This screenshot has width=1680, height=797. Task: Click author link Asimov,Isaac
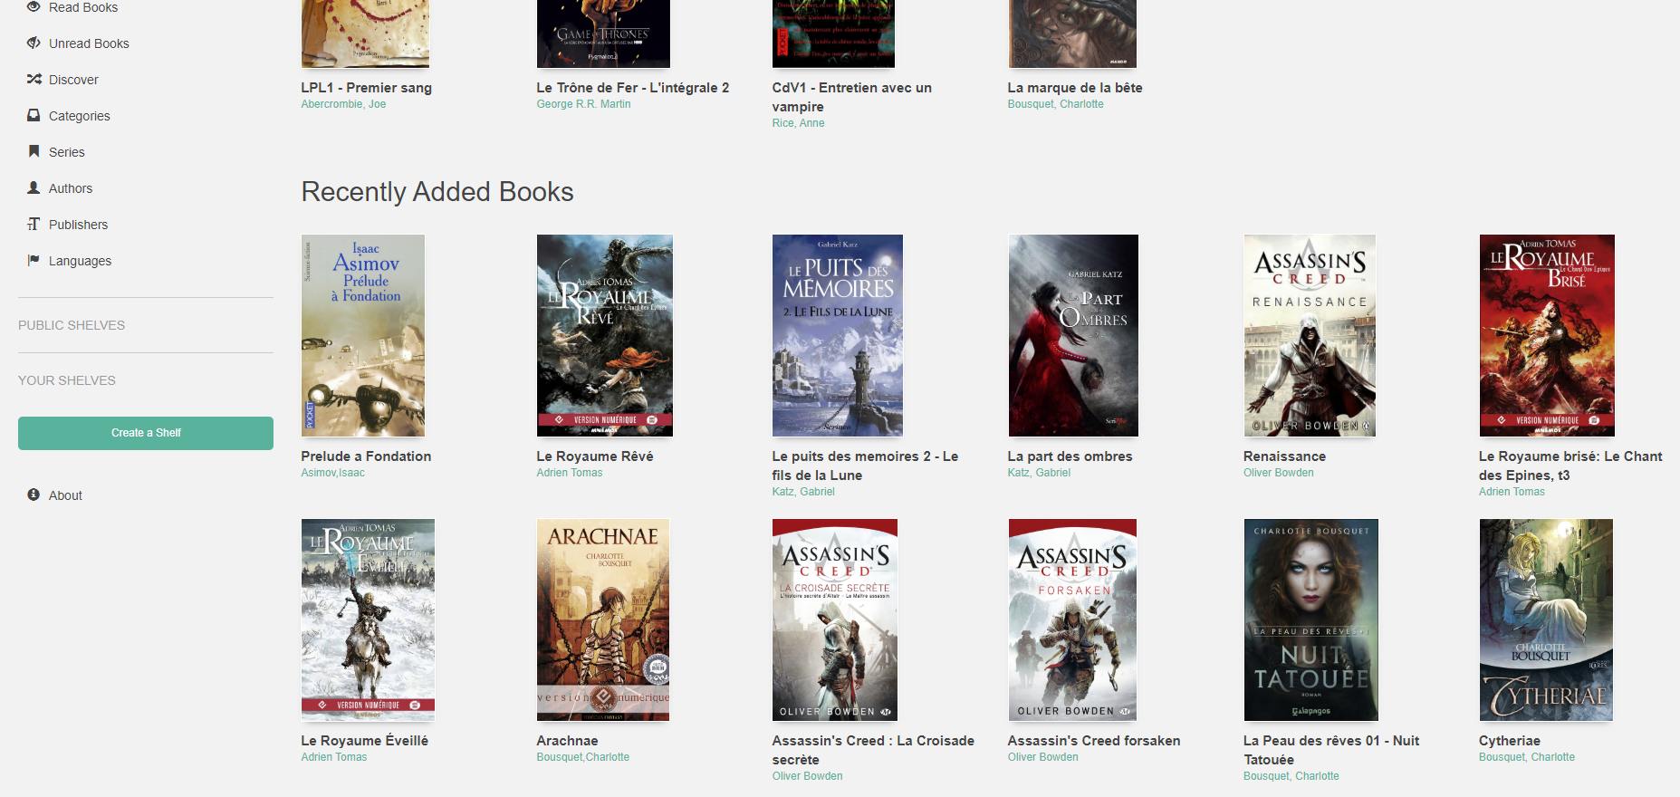tap(332, 473)
